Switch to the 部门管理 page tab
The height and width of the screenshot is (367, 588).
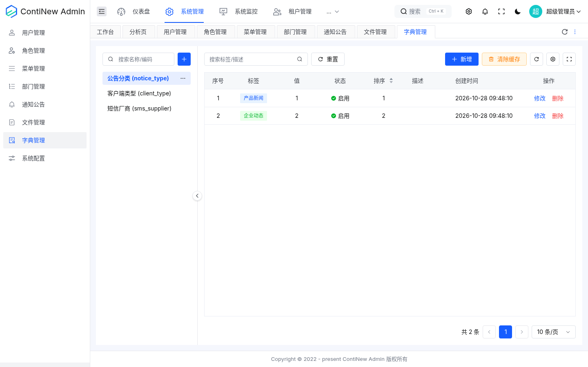click(x=295, y=32)
